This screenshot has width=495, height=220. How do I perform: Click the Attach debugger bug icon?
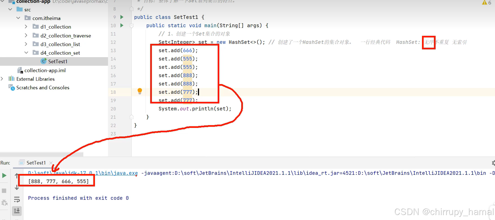pyautogui.click(x=4, y=203)
